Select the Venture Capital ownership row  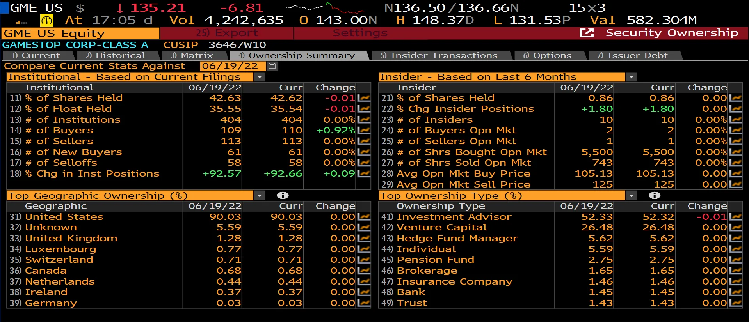click(560, 227)
